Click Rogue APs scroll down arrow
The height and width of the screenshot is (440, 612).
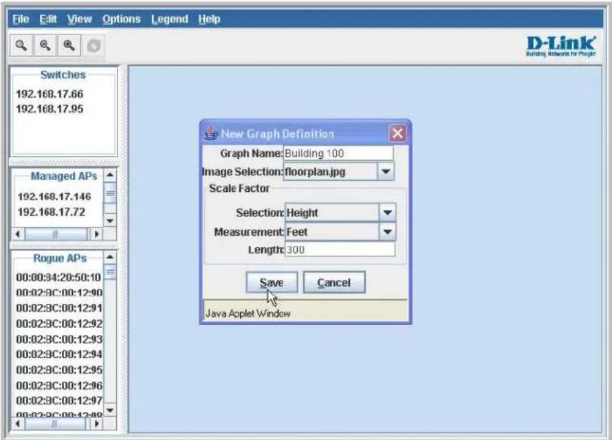click(110, 410)
